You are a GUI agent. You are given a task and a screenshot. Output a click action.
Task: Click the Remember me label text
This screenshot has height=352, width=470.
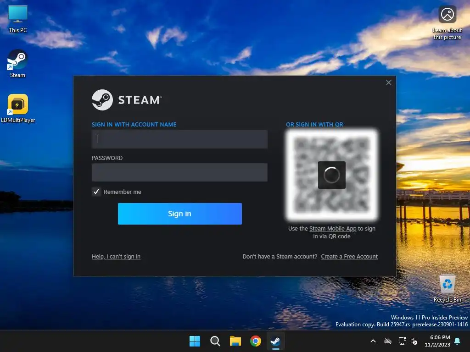(122, 192)
